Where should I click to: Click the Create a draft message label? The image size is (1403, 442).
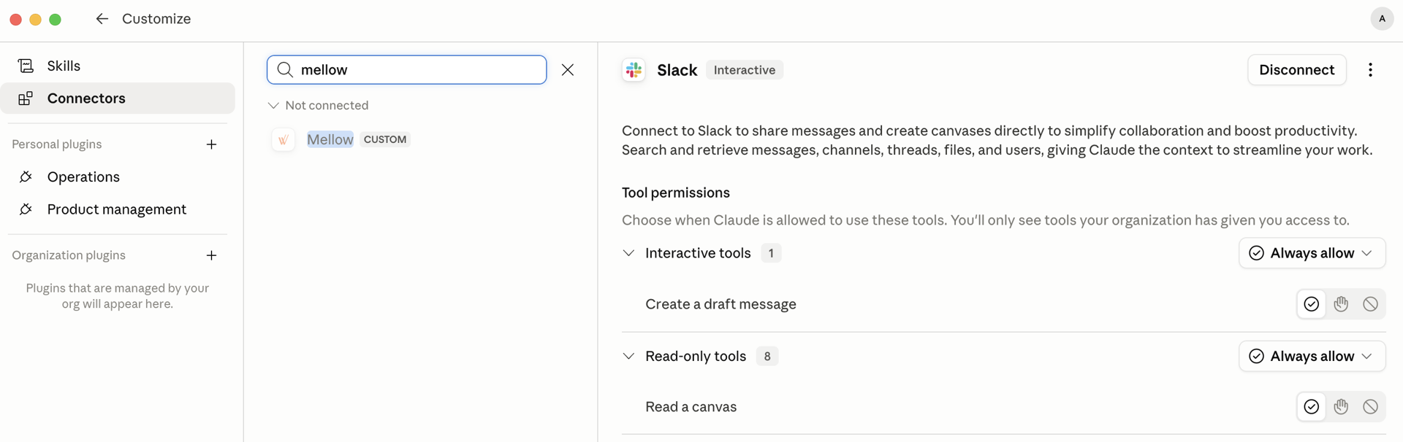click(720, 304)
